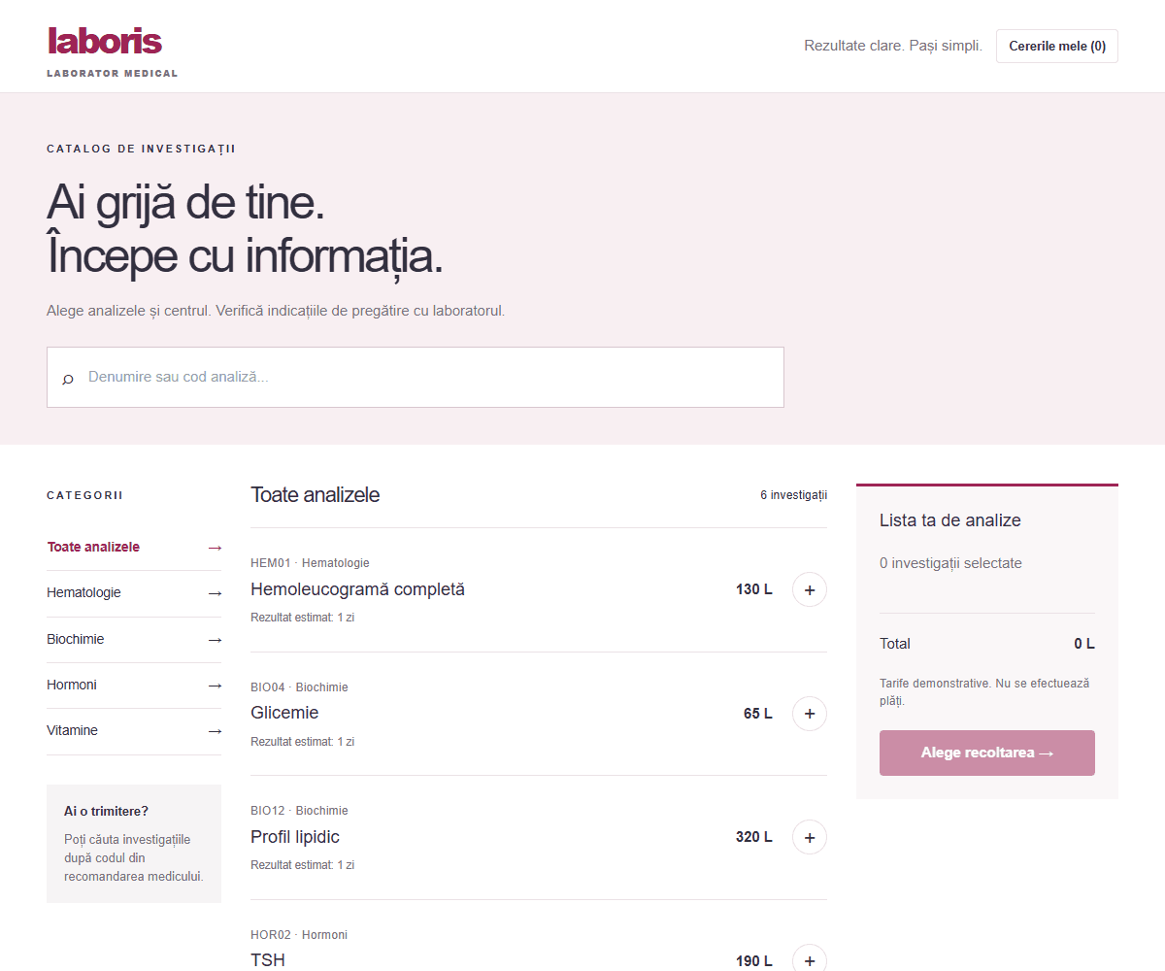This screenshot has width=1165, height=971.
Task: Click Rezultate clare. Pași simpli. tagline
Action: (x=893, y=46)
